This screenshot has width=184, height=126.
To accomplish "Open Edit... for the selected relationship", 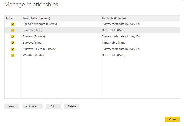I will point(53,106).
